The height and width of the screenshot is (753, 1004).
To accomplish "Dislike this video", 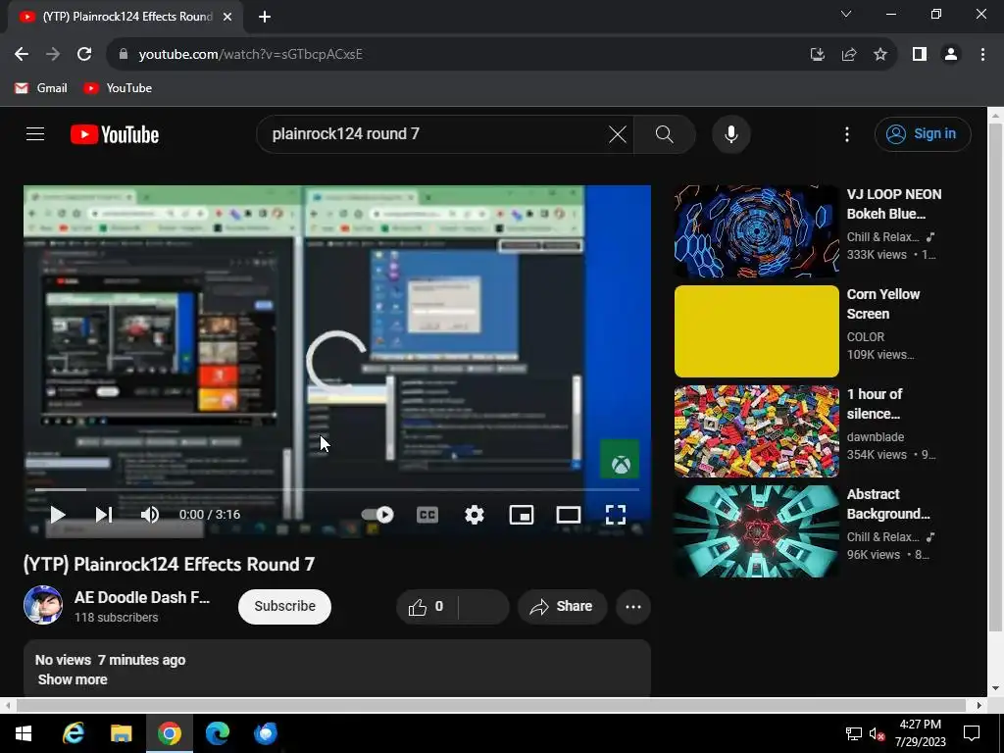I will pyautogui.click(x=483, y=606).
